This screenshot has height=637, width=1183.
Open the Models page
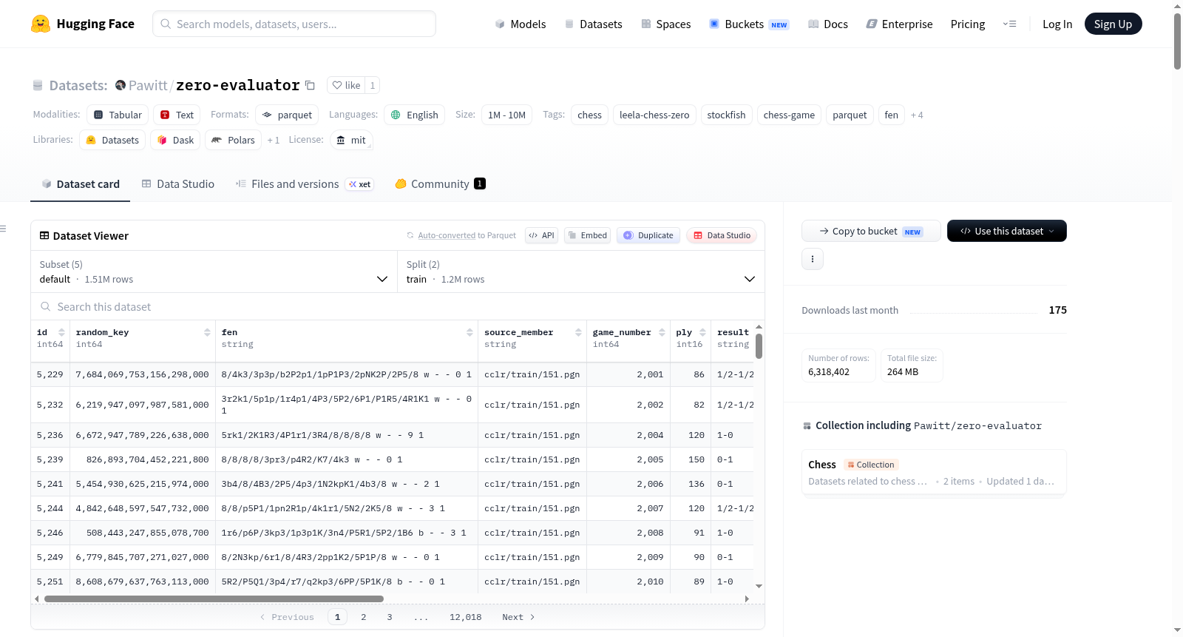pos(521,24)
